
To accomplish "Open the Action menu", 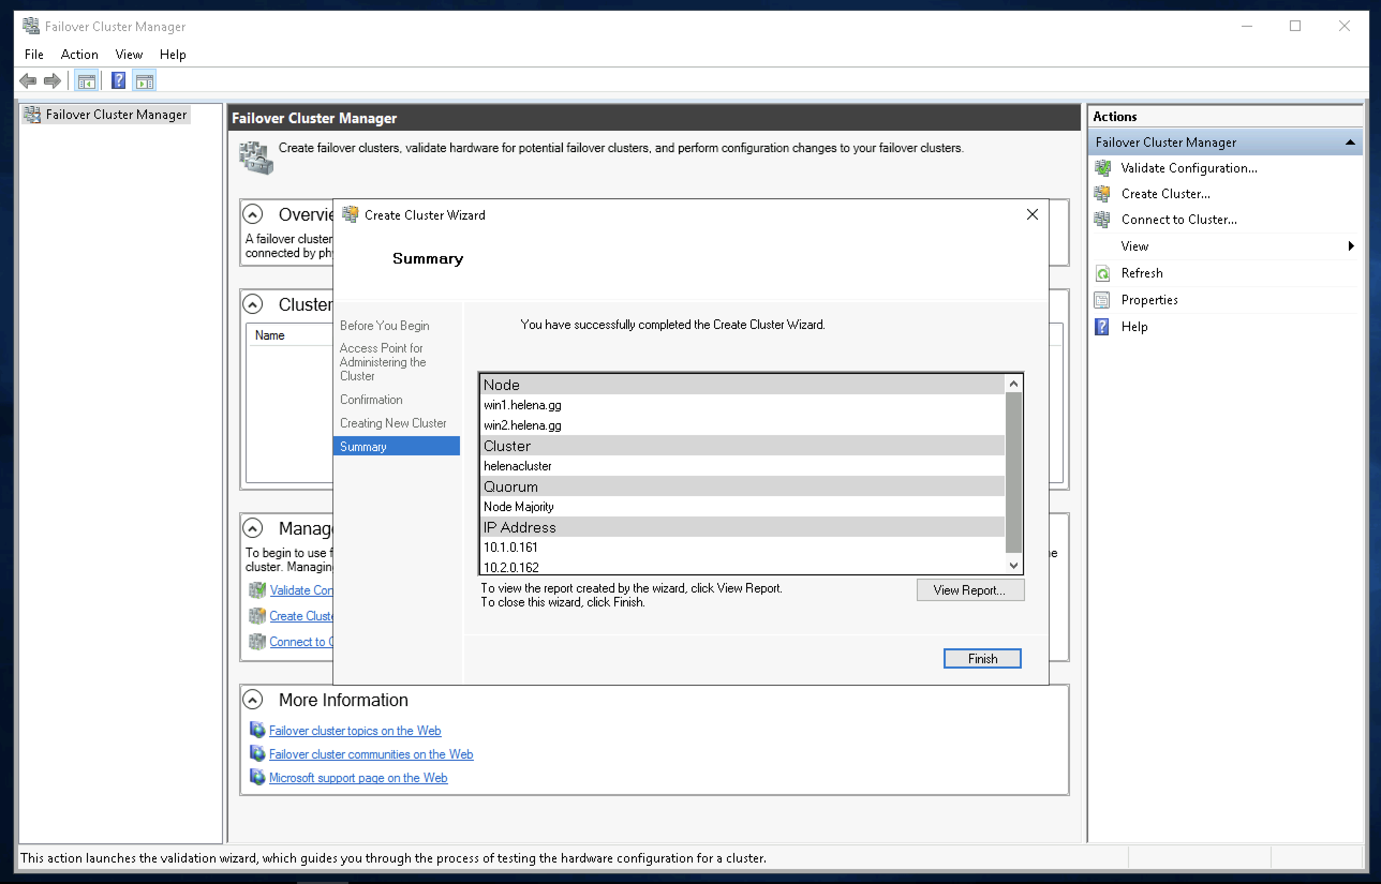I will 79,55.
